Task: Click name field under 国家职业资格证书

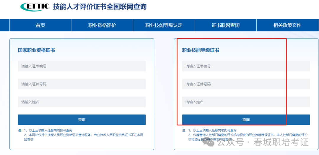Action: click(82, 102)
